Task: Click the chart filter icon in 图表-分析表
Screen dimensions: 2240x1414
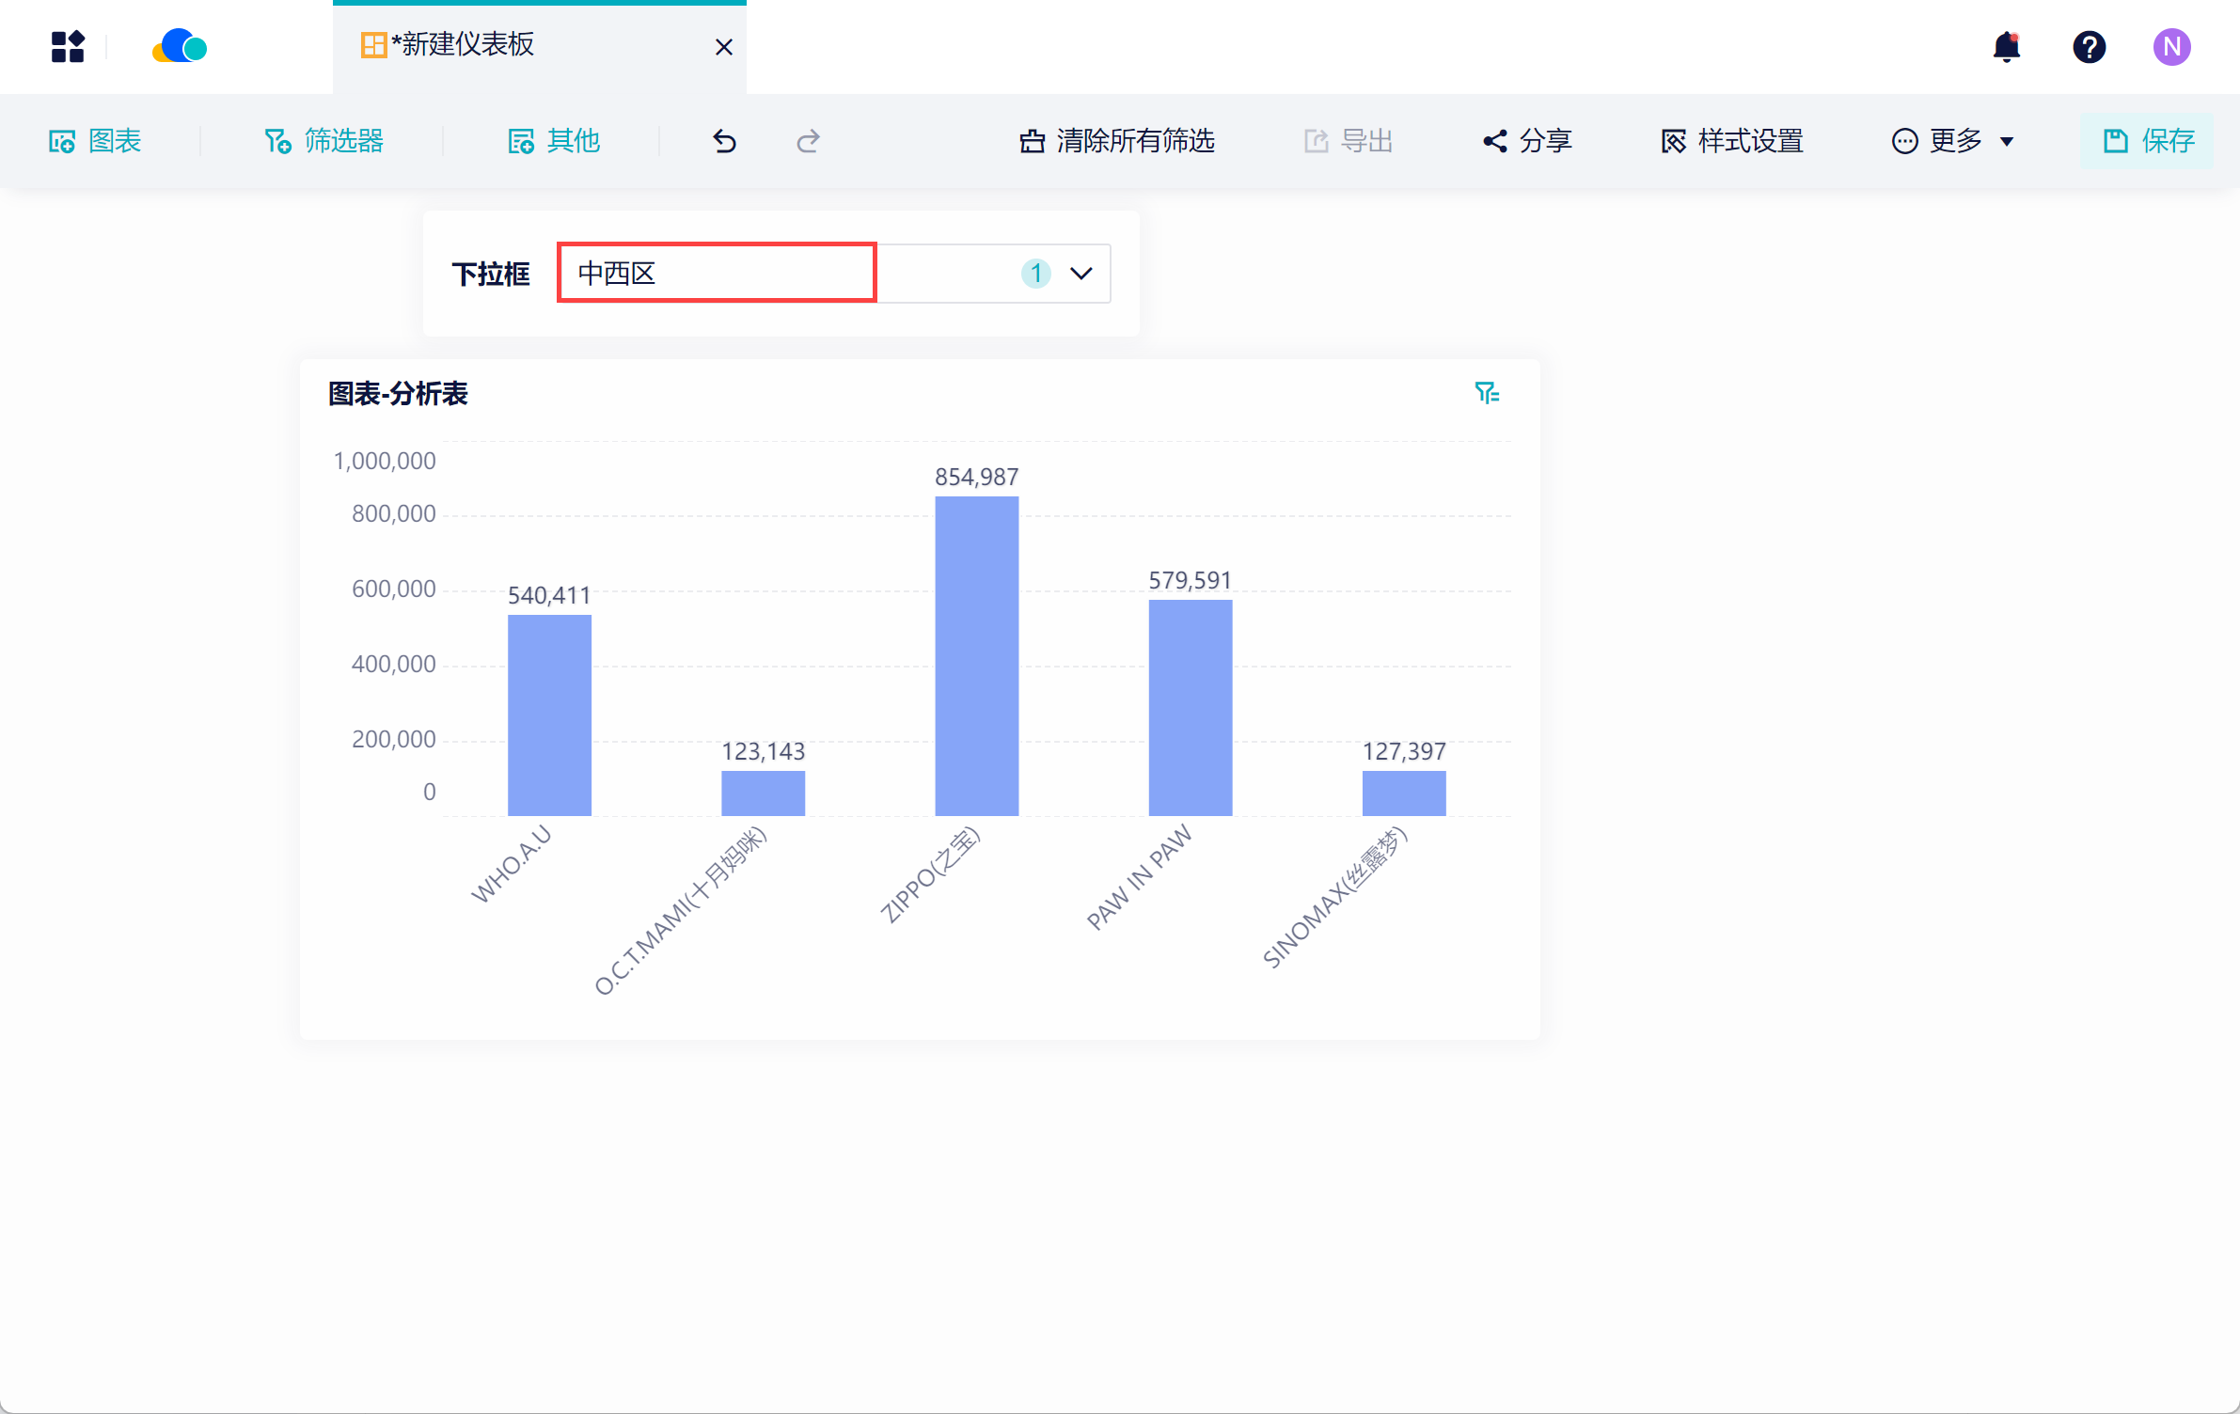Action: tap(1487, 393)
